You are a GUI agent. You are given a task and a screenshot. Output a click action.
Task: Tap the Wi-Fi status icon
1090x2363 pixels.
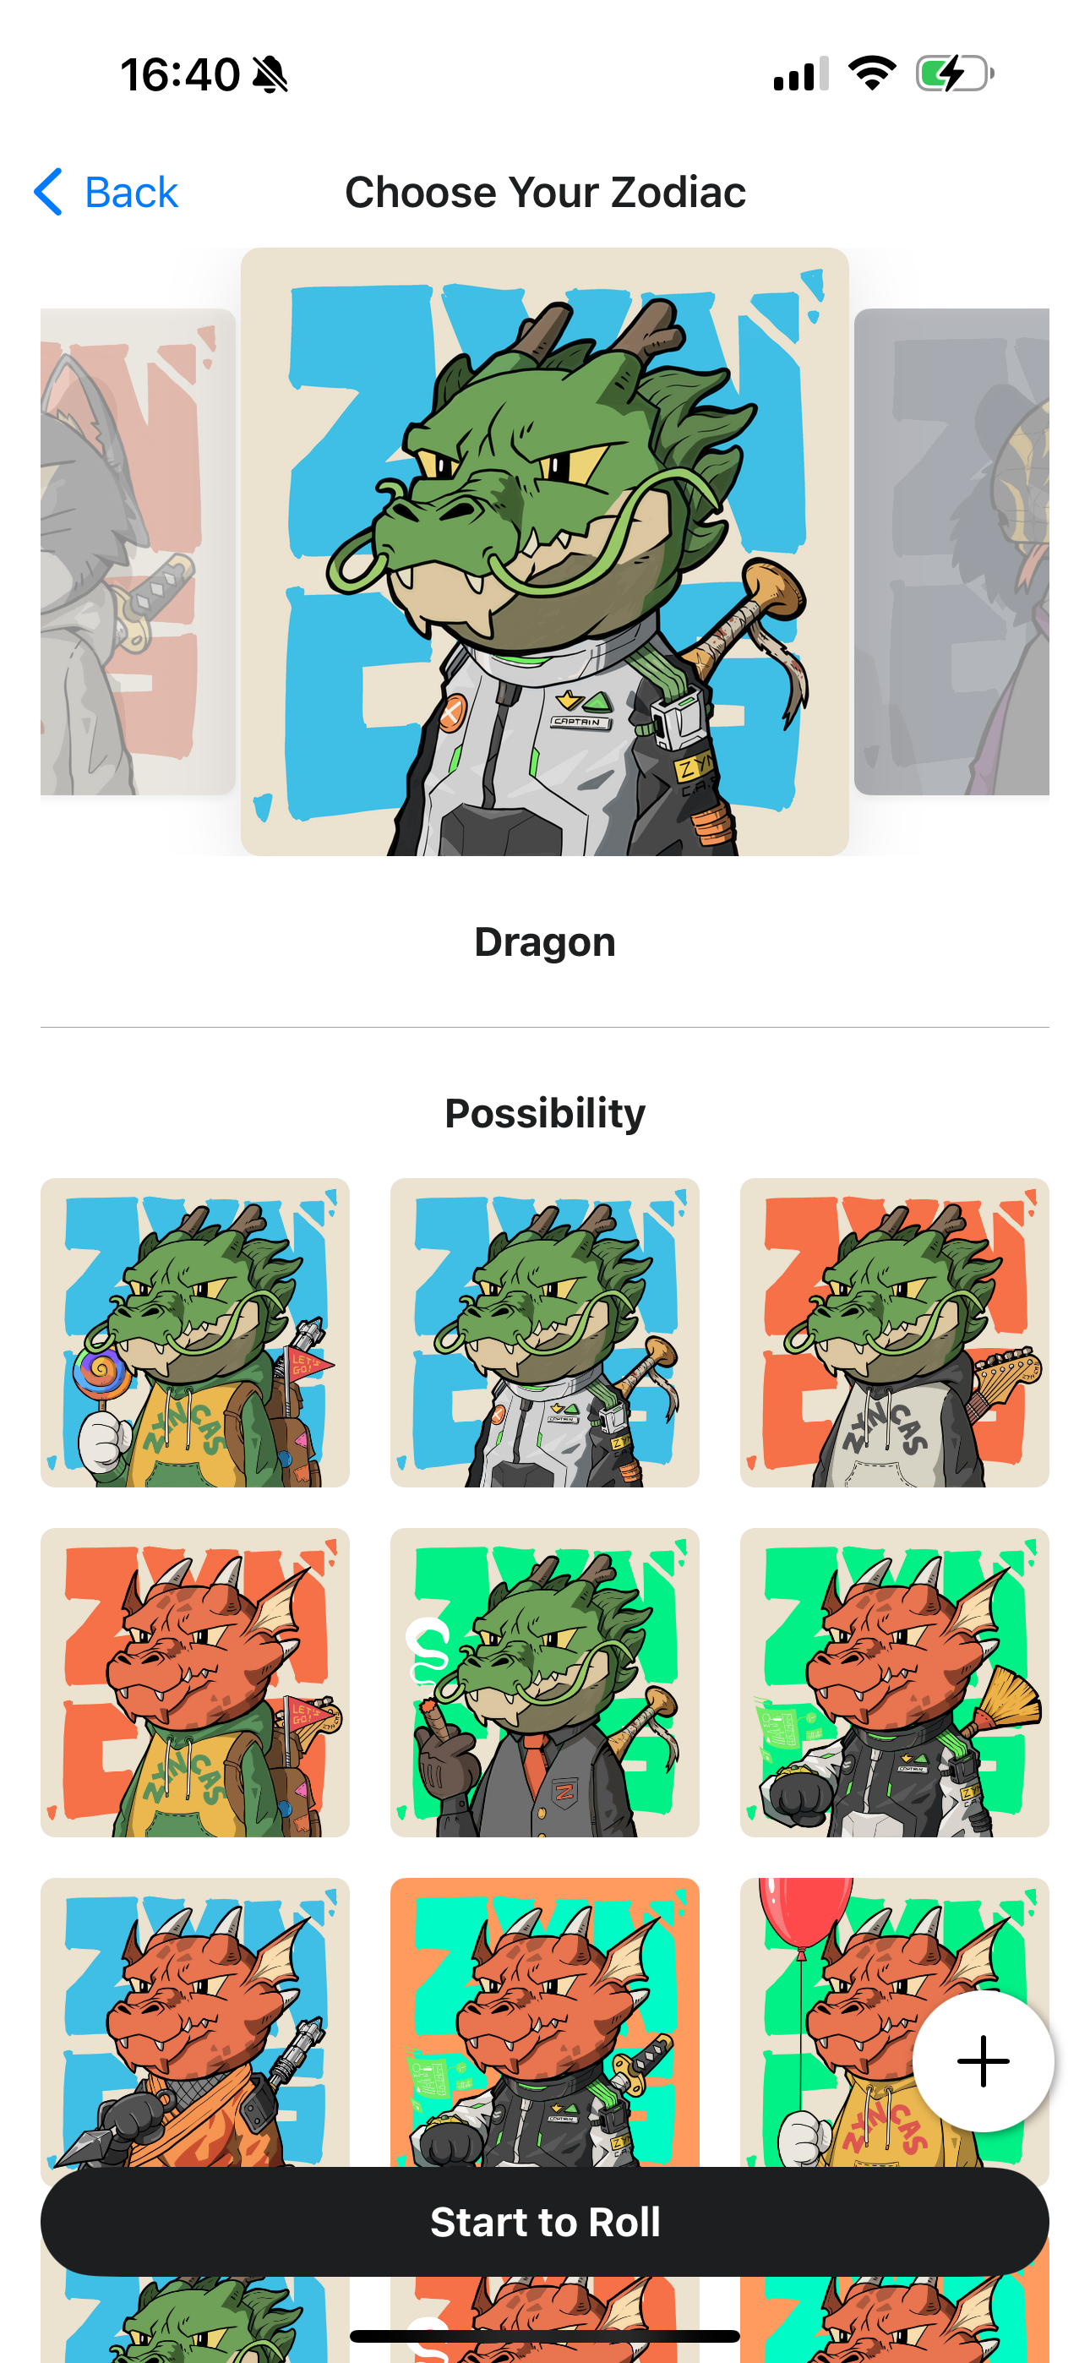pos(872,73)
